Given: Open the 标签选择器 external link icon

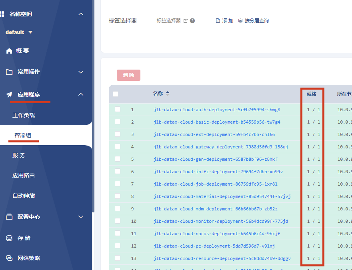Looking at the screenshot, I should (x=186, y=21).
